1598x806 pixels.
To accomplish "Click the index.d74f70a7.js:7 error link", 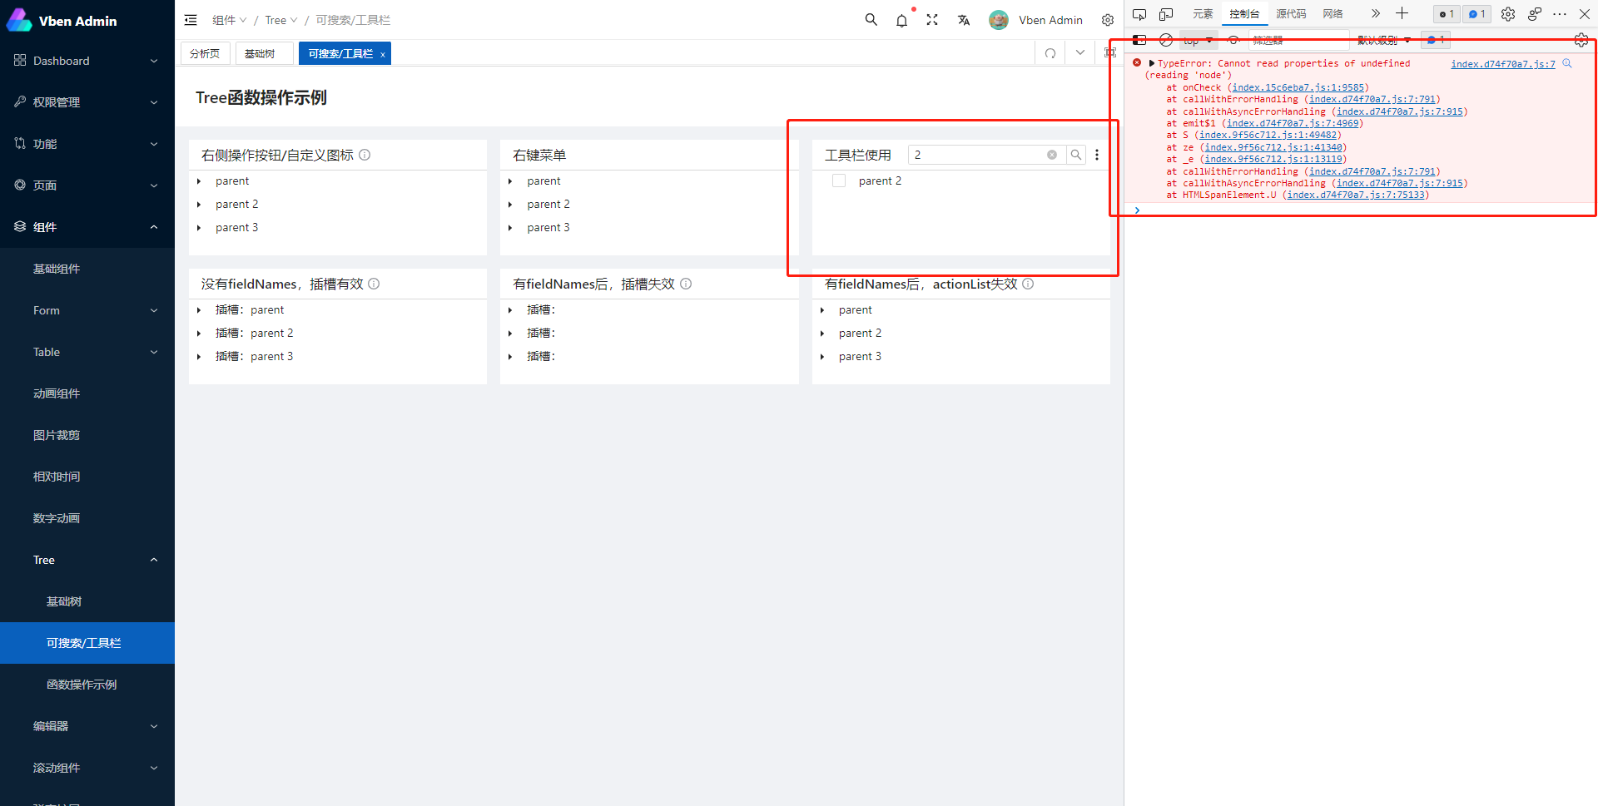I will point(1501,63).
